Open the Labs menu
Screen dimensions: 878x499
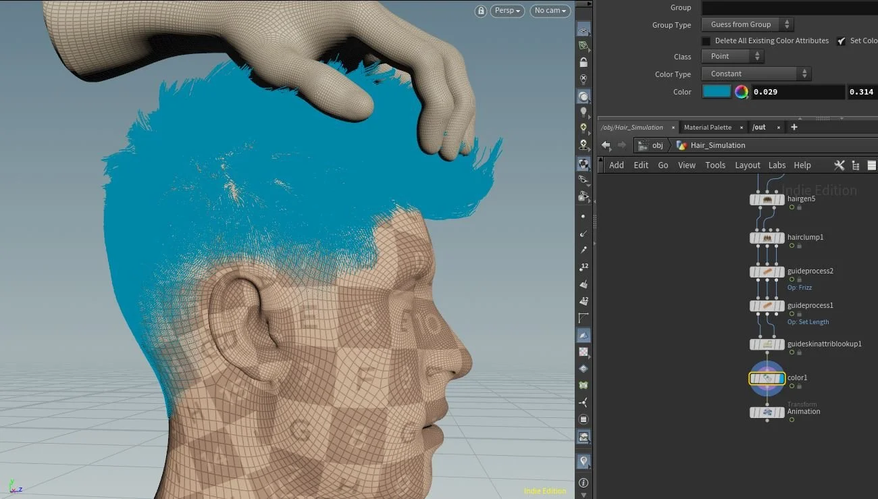pos(777,165)
